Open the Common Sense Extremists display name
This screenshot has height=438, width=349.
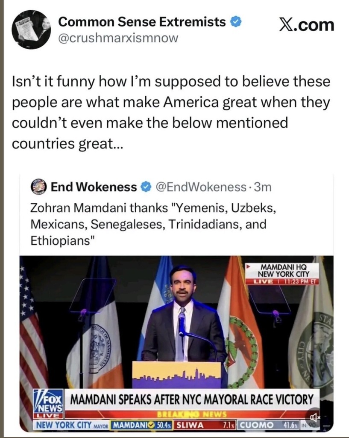pos(141,21)
